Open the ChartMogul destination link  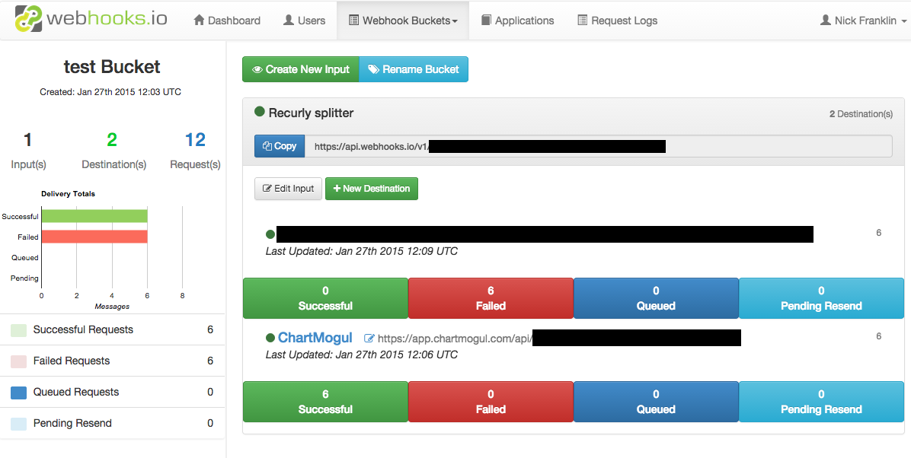[x=315, y=338]
